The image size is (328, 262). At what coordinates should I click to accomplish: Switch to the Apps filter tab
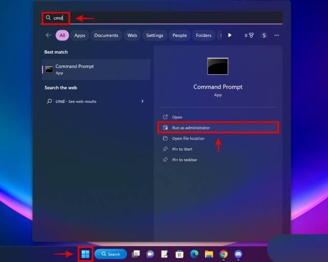[x=79, y=35]
